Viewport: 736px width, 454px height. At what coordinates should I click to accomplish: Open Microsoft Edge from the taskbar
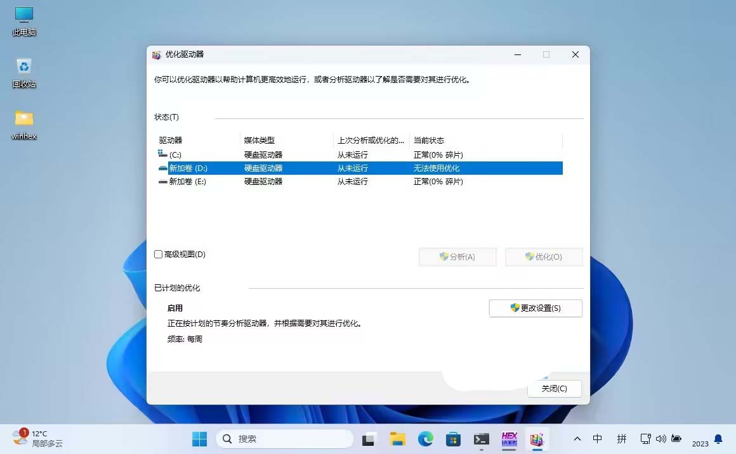[x=425, y=439]
